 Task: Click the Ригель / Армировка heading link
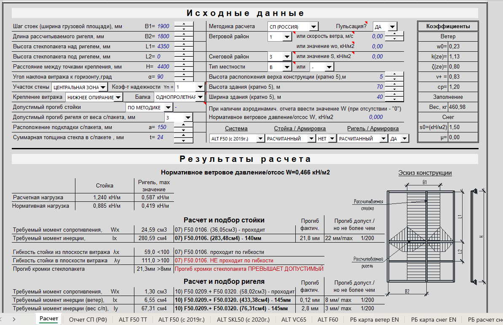pos(373,128)
